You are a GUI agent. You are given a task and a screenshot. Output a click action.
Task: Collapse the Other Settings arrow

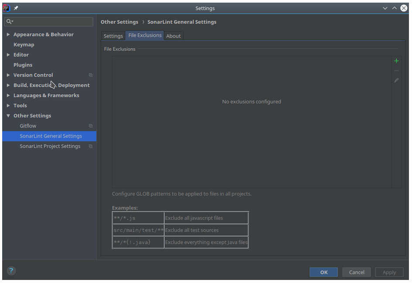click(x=8, y=116)
